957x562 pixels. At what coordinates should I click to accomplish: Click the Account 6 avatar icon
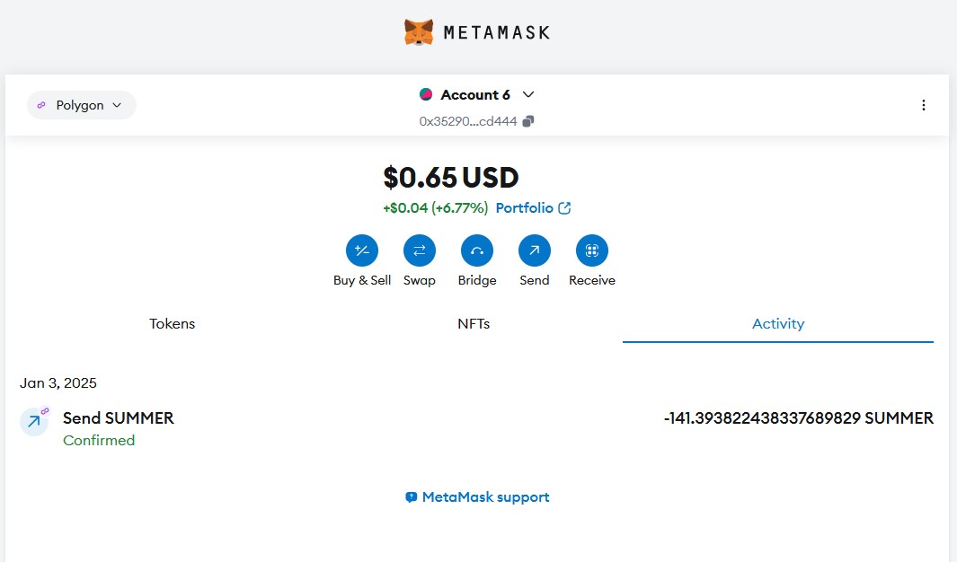coord(426,94)
